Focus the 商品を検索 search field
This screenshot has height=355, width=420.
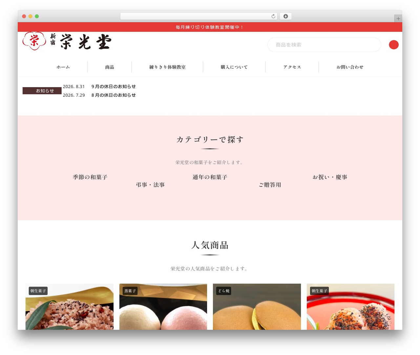pyautogui.click(x=324, y=45)
